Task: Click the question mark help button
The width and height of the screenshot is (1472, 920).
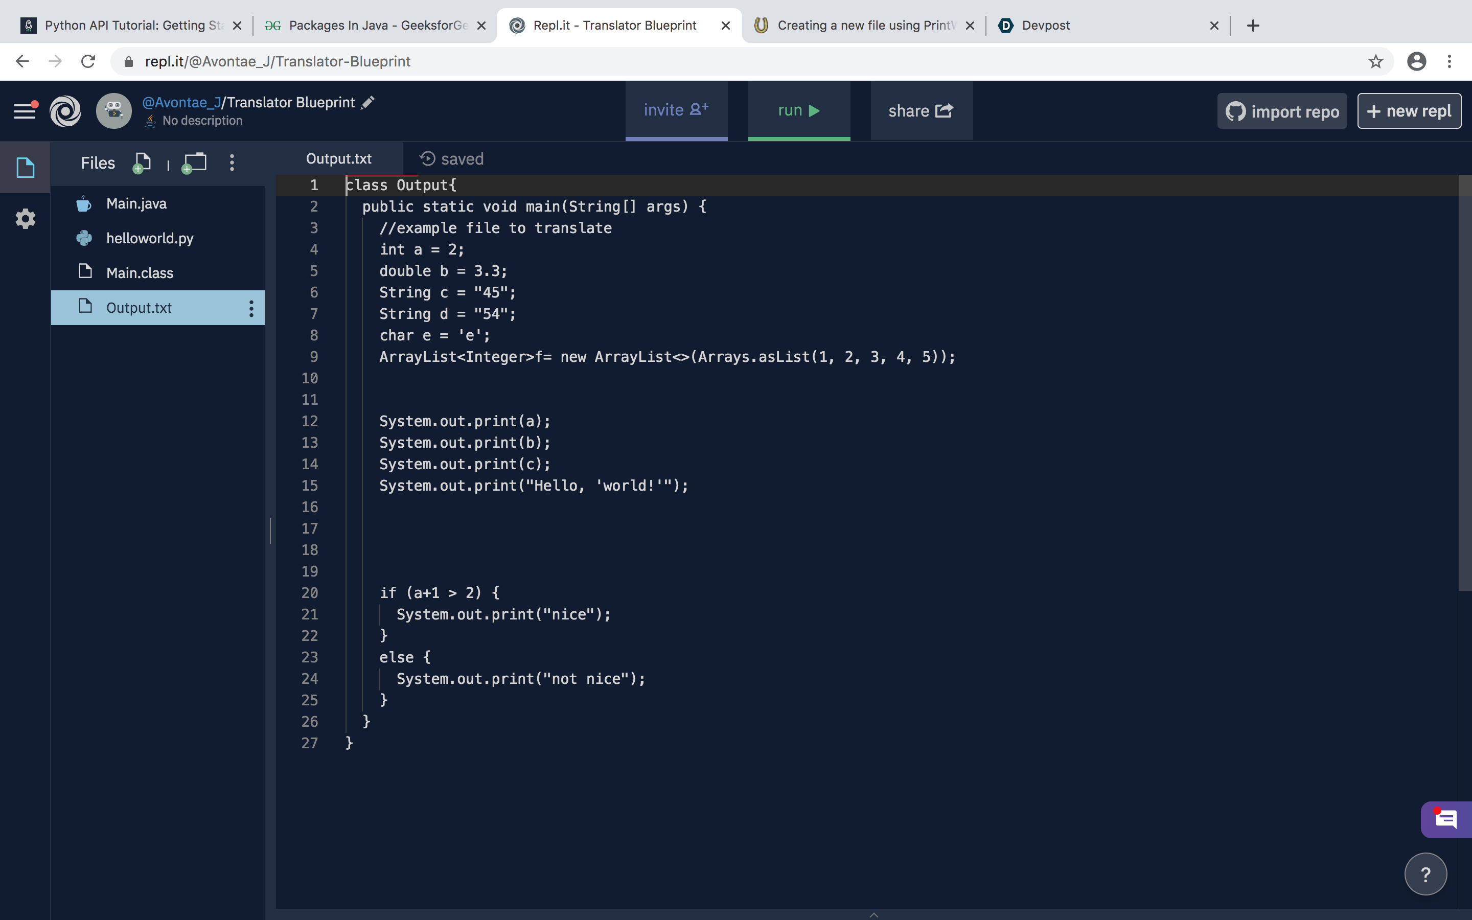Action: click(1425, 875)
